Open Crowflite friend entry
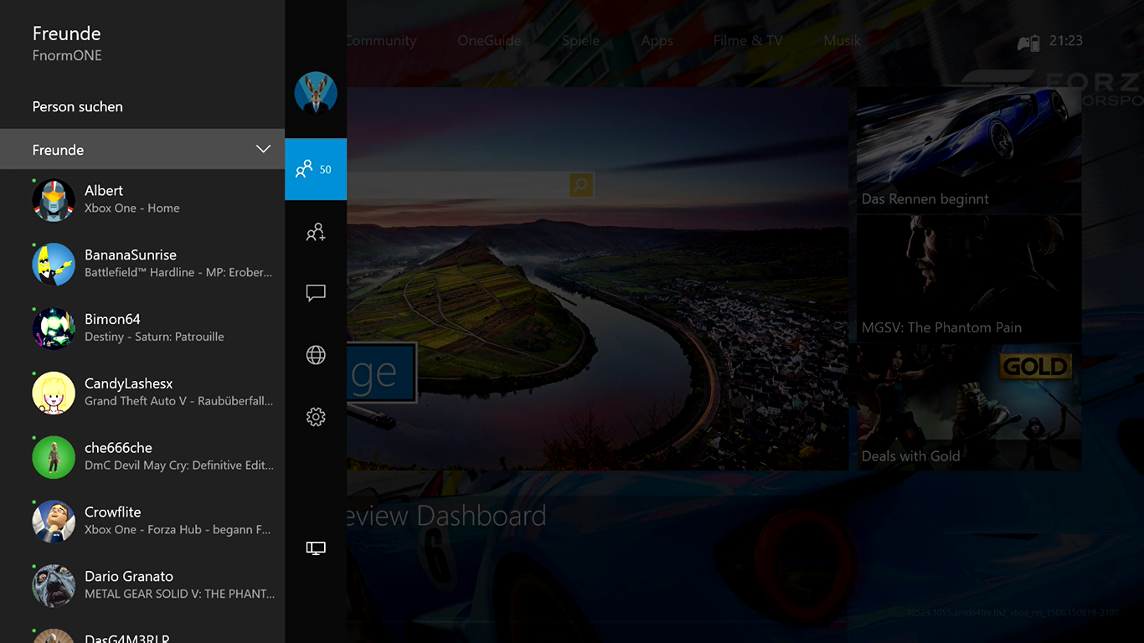This screenshot has width=1144, height=643. 142,522
